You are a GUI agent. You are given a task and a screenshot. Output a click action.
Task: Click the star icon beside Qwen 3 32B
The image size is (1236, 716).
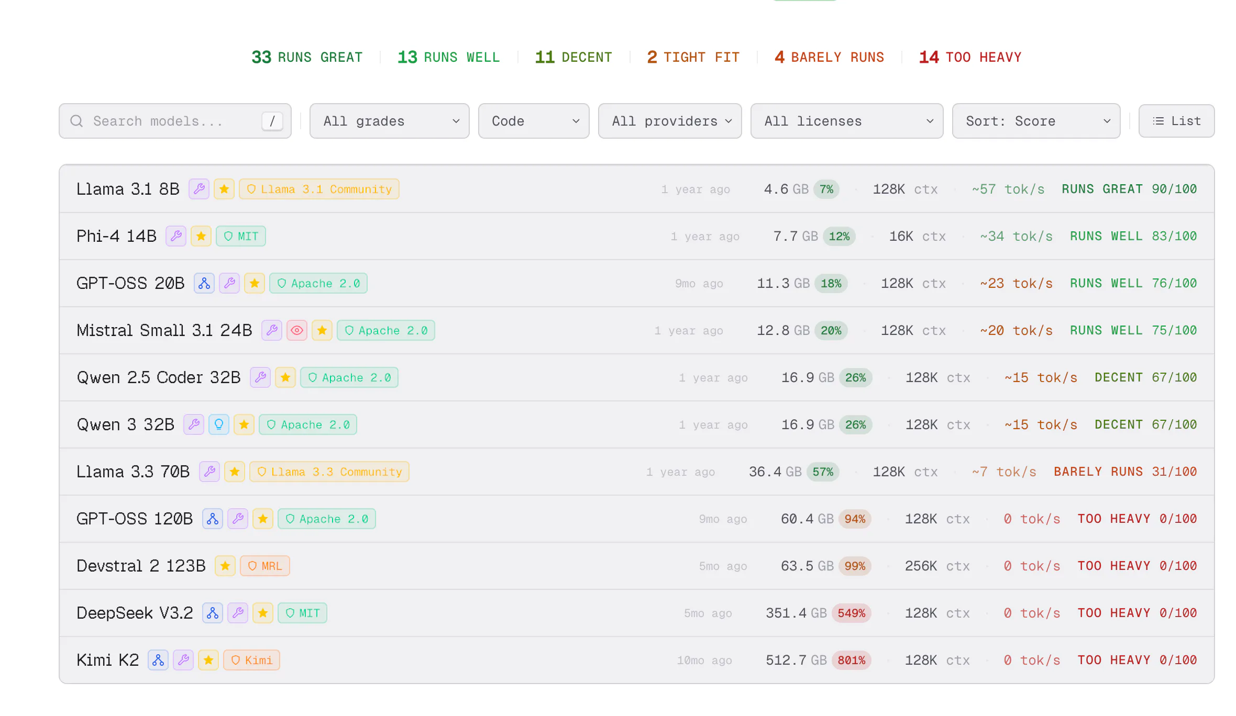click(244, 424)
